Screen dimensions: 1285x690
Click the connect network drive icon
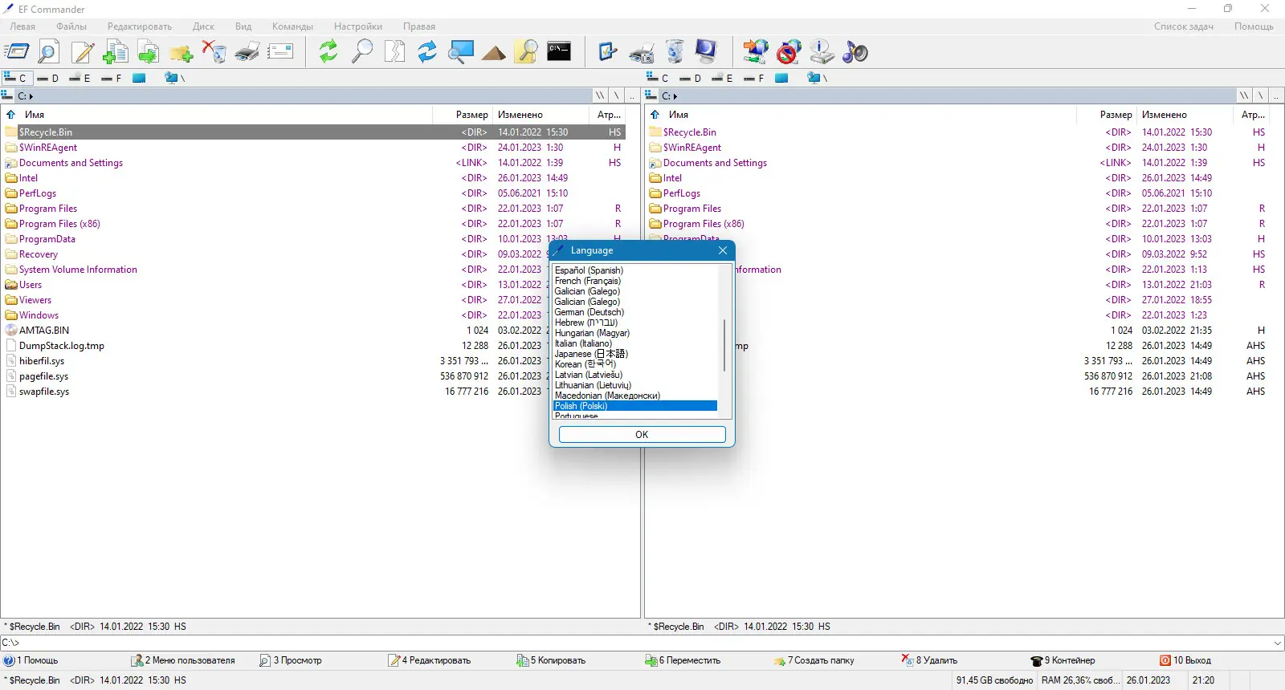(756, 52)
